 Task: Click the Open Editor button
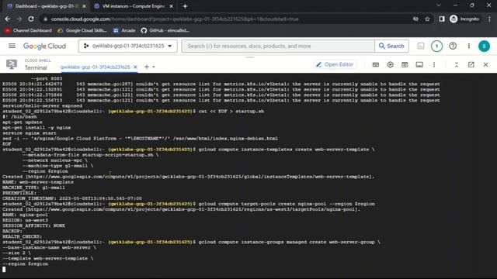[335, 64]
